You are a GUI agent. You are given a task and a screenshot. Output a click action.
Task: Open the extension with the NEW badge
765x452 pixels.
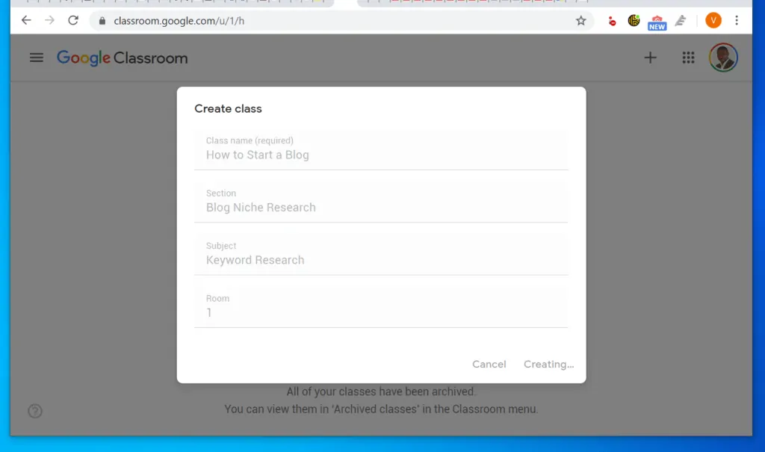point(656,20)
